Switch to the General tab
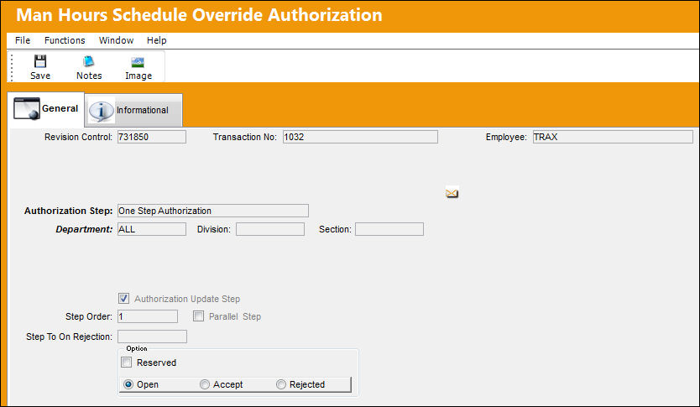The height and width of the screenshot is (407, 700). pyautogui.click(x=46, y=109)
